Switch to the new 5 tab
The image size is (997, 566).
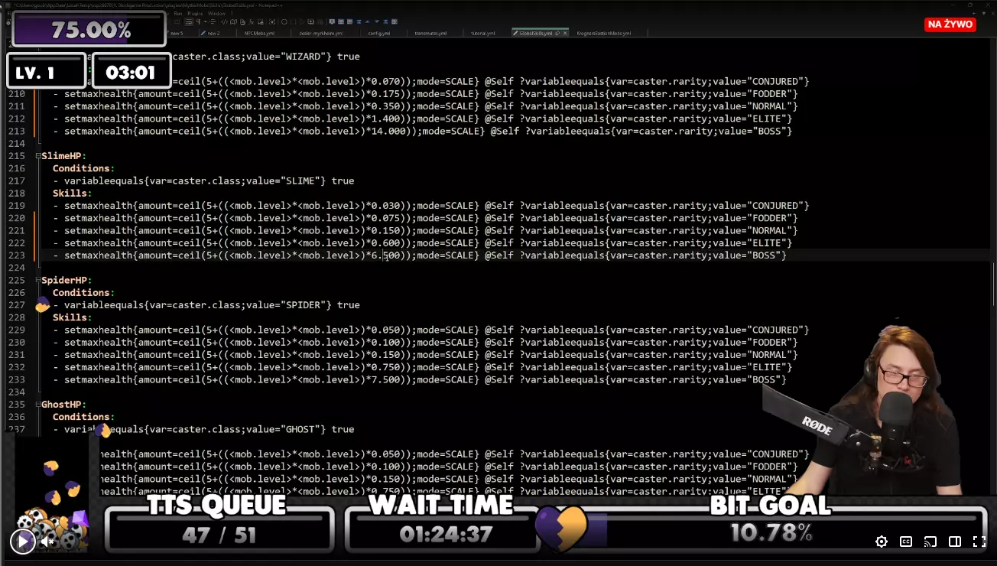tap(177, 34)
